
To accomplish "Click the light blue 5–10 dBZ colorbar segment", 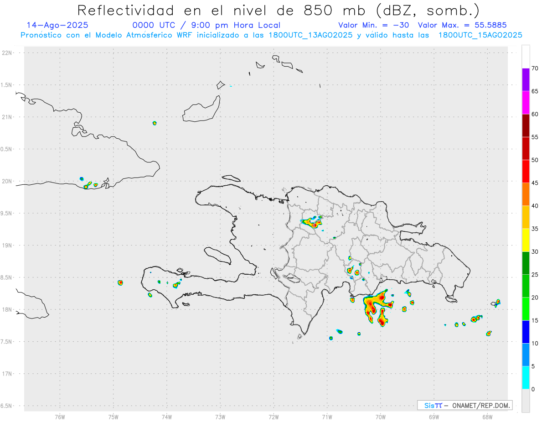I will coord(526,355).
